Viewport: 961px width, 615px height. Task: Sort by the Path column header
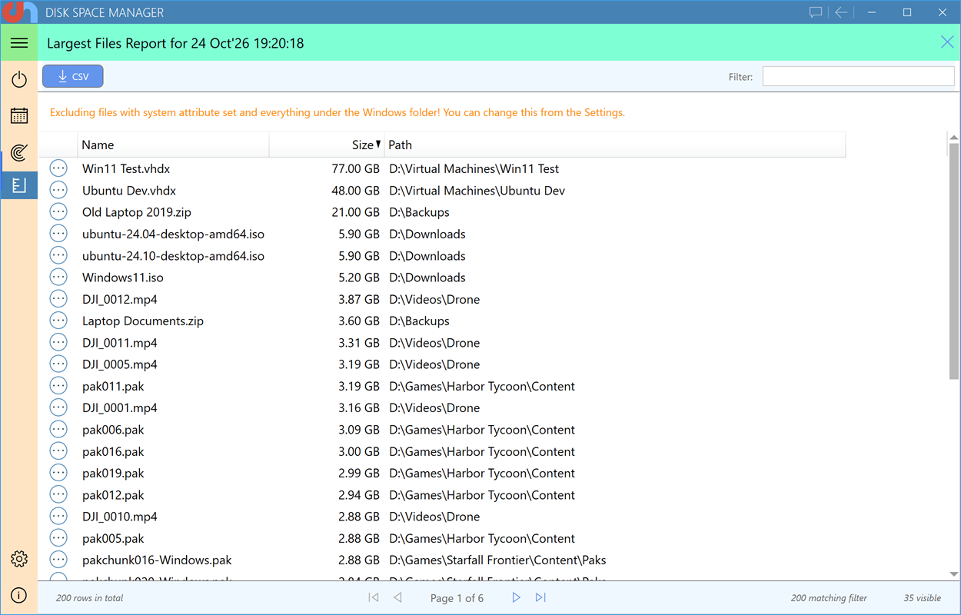(615, 145)
